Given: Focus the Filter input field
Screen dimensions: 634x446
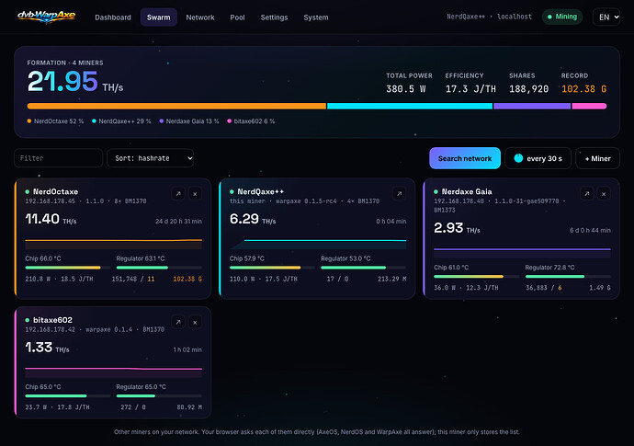Looking at the screenshot, I should point(58,158).
